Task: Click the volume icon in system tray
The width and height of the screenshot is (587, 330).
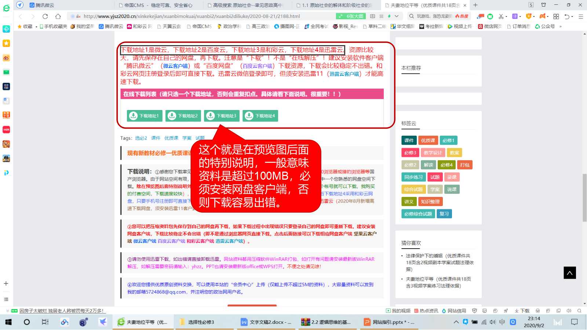Action: click(x=493, y=322)
